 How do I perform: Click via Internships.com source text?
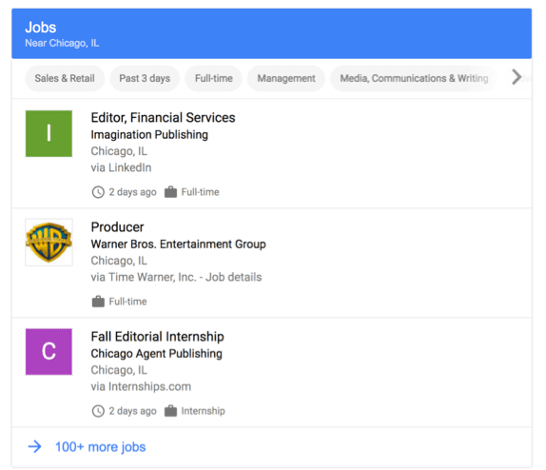(141, 386)
